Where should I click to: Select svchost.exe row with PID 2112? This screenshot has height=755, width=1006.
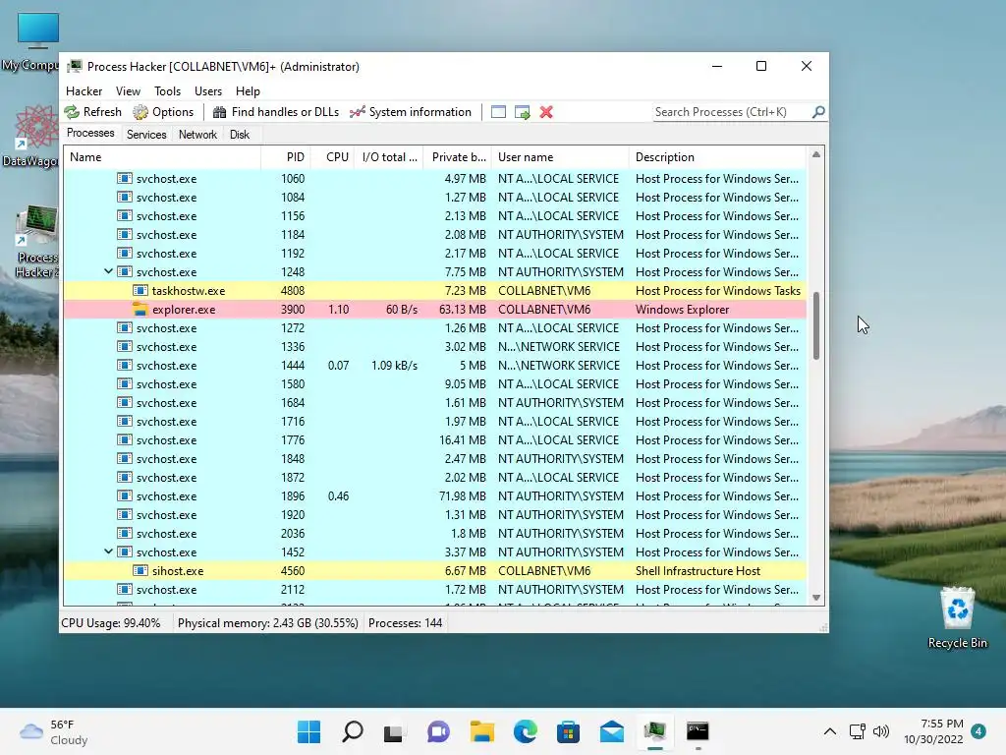pos(435,590)
